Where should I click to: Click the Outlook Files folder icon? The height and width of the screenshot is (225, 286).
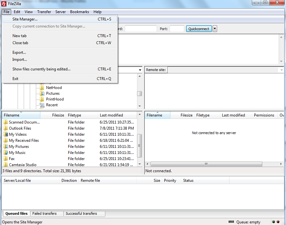click(x=6, y=128)
